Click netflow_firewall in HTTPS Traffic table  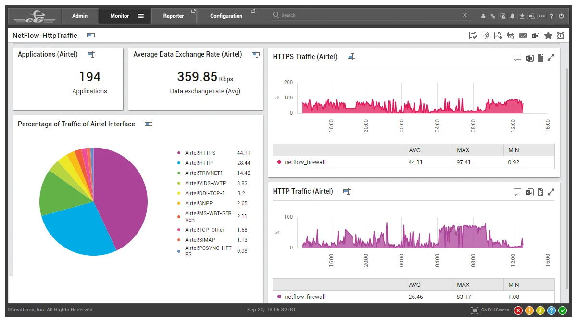(x=305, y=162)
